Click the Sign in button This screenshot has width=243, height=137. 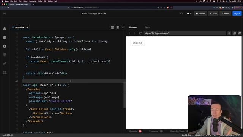click(237, 14)
